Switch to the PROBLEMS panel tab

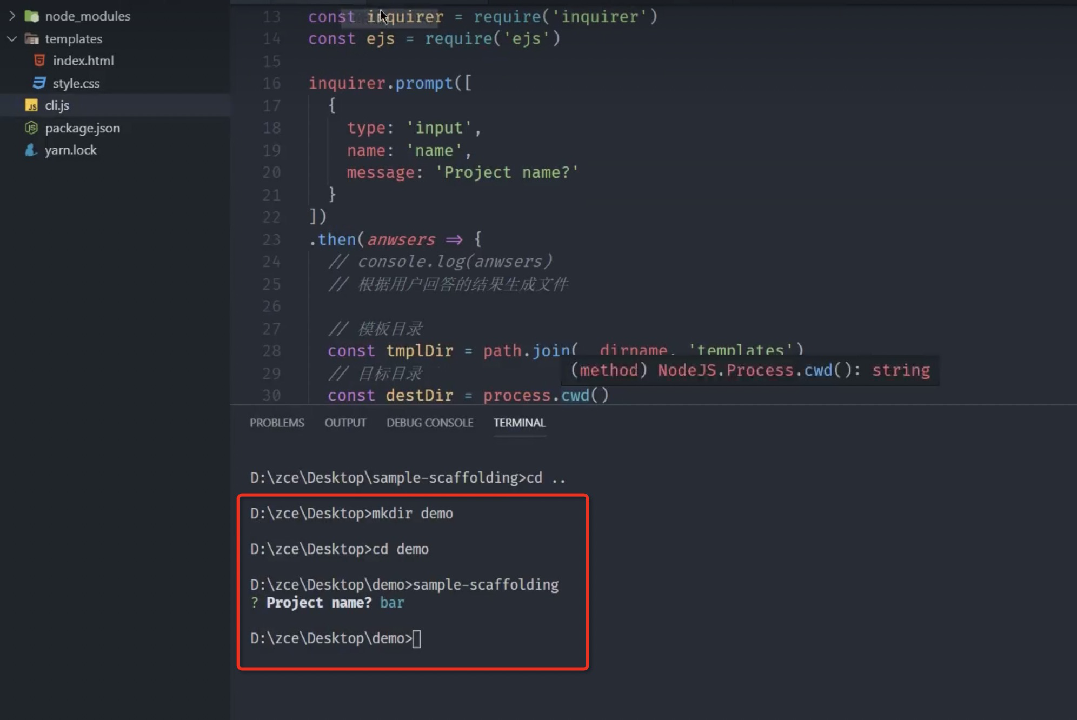[277, 423]
